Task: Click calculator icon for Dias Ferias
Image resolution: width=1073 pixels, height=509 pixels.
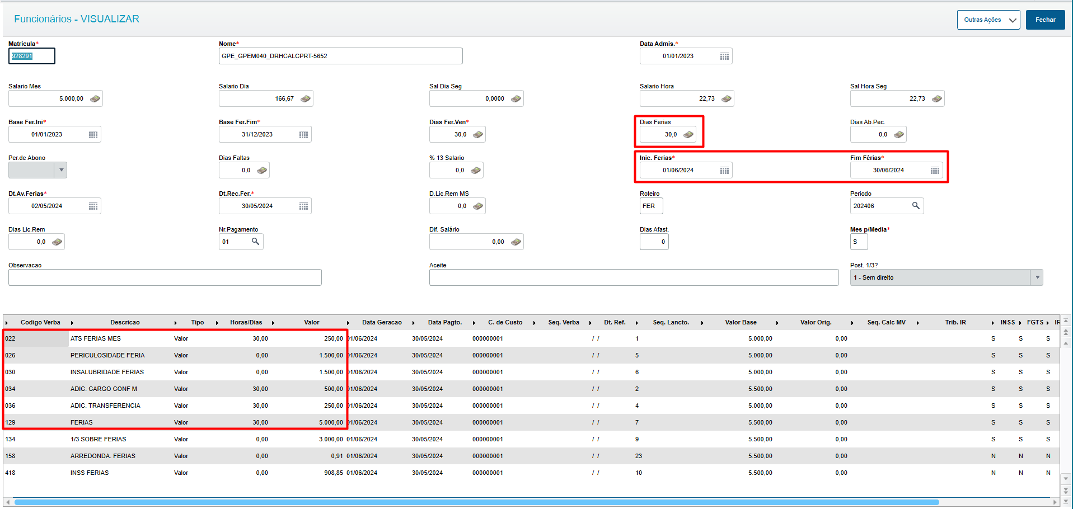Action: coord(688,134)
